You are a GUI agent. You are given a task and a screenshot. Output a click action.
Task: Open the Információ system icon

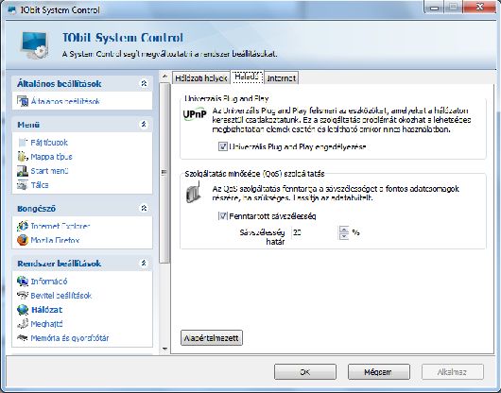[23, 282]
